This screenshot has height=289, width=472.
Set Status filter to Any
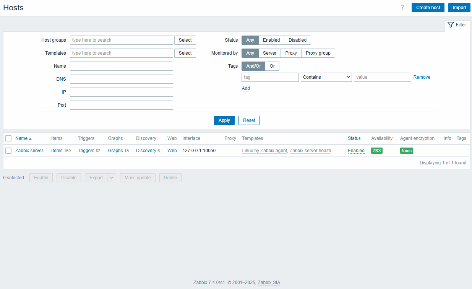coord(250,40)
